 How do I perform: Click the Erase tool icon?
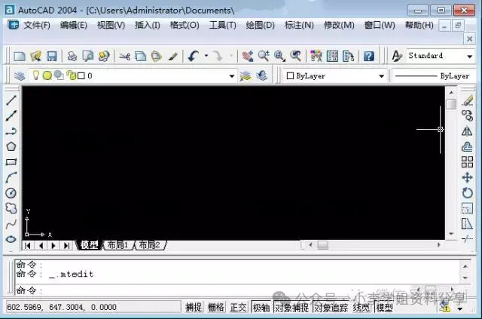(467, 100)
